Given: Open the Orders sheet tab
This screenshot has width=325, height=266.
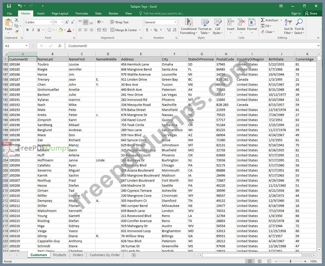Looking at the screenshot, I should pos(78,255).
